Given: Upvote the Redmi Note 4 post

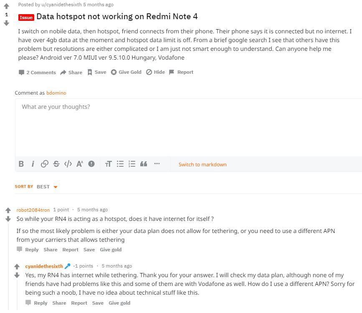Looking at the screenshot, I should (6, 6).
